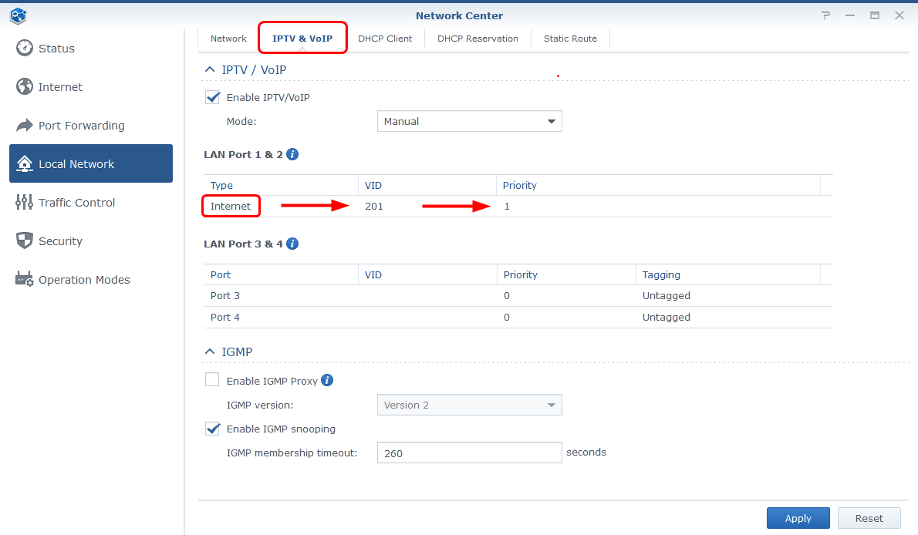This screenshot has height=535, width=918.
Task: Collapse the IGMP section
Action: point(209,351)
